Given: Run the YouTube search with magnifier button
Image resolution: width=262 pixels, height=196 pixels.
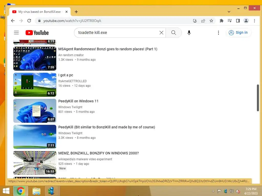Looking at the screenshot, I should pos(174,33).
